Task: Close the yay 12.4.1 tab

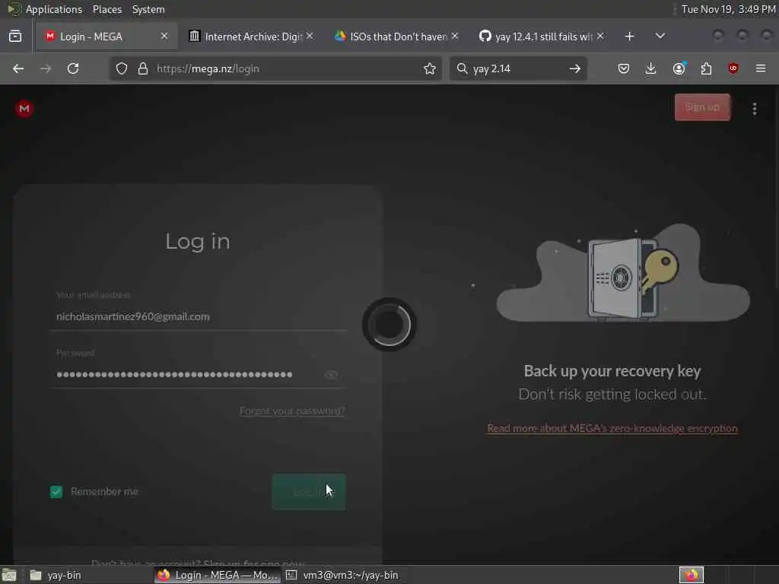Action: point(600,36)
